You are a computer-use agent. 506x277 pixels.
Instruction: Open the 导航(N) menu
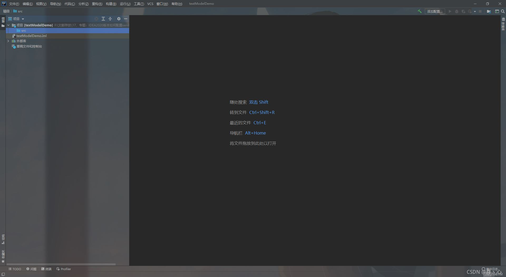click(55, 4)
